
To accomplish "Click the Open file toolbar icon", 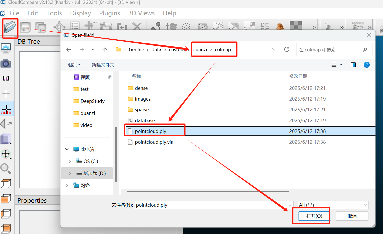I will [x=10, y=27].
